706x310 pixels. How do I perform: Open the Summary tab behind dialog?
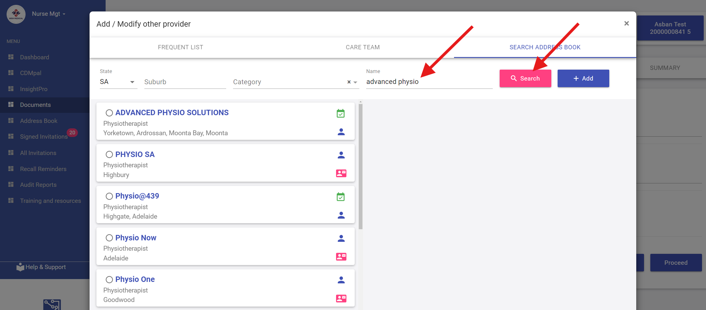pos(665,68)
